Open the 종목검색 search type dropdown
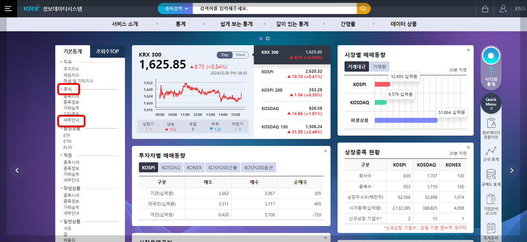The height and width of the screenshot is (242, 527). 175,8
